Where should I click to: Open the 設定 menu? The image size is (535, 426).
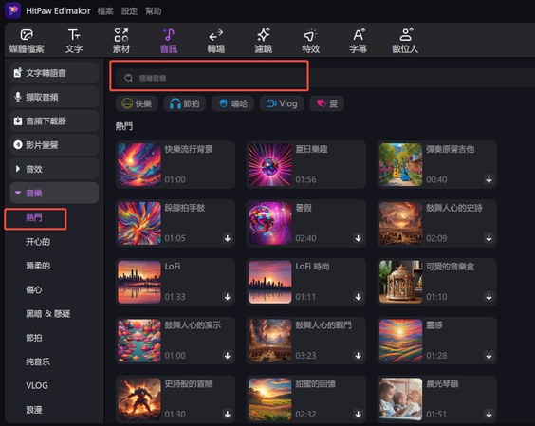click(129, 11)
